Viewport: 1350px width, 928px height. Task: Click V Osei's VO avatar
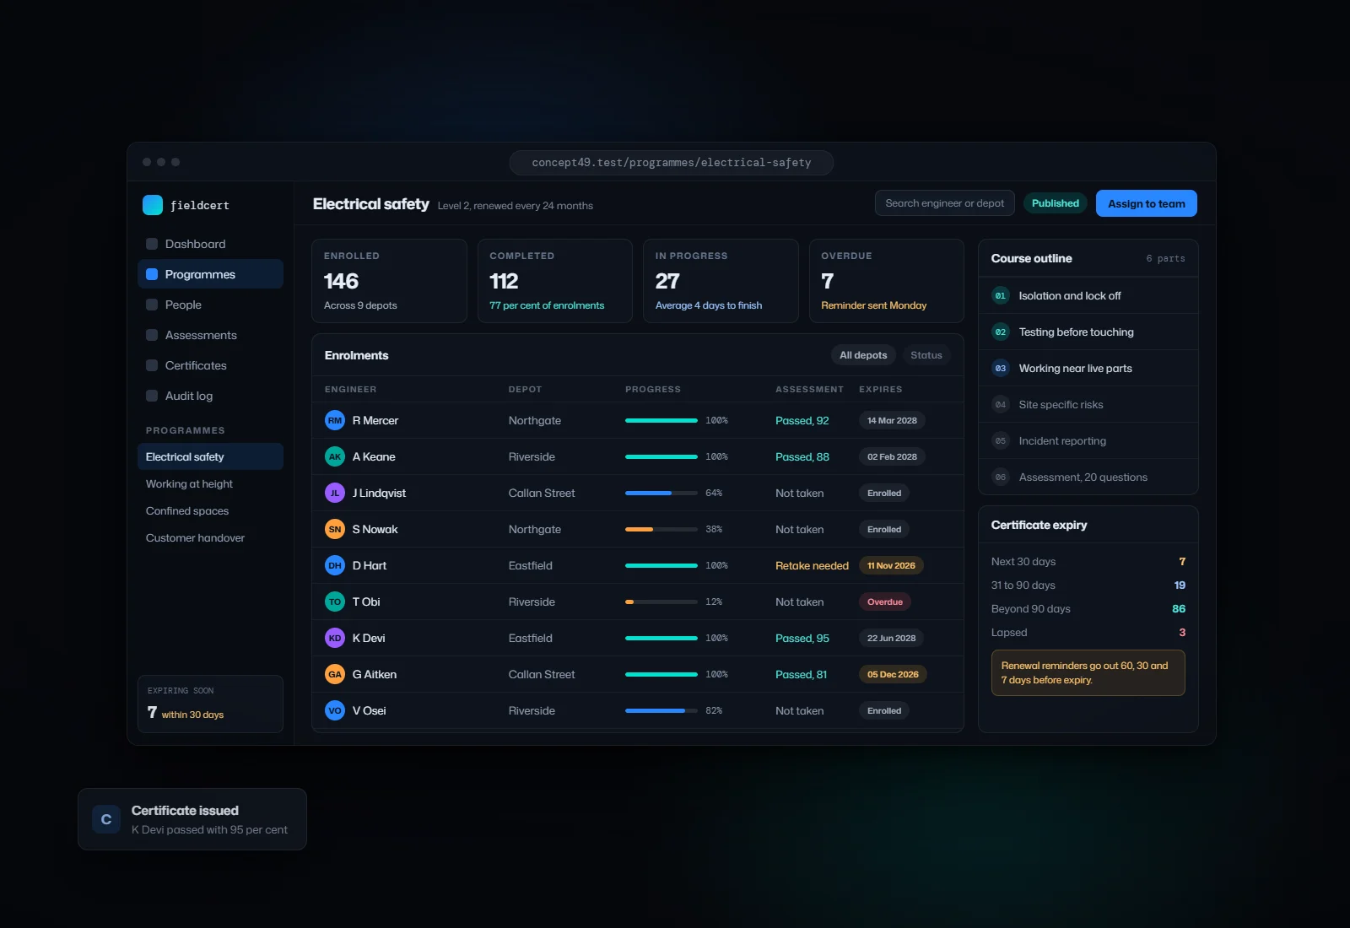[x=335, y=710]
